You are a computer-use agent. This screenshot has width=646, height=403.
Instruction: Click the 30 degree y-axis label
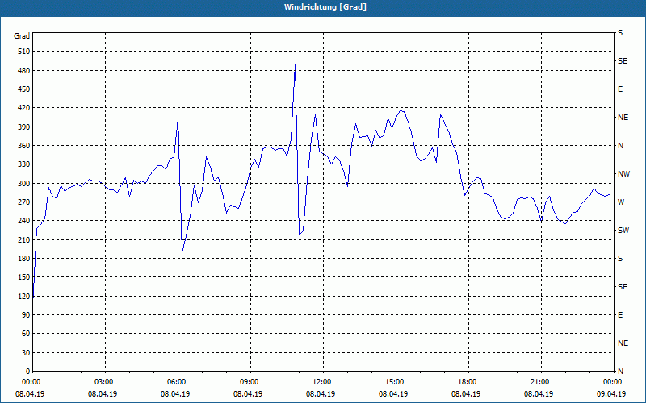24,353
